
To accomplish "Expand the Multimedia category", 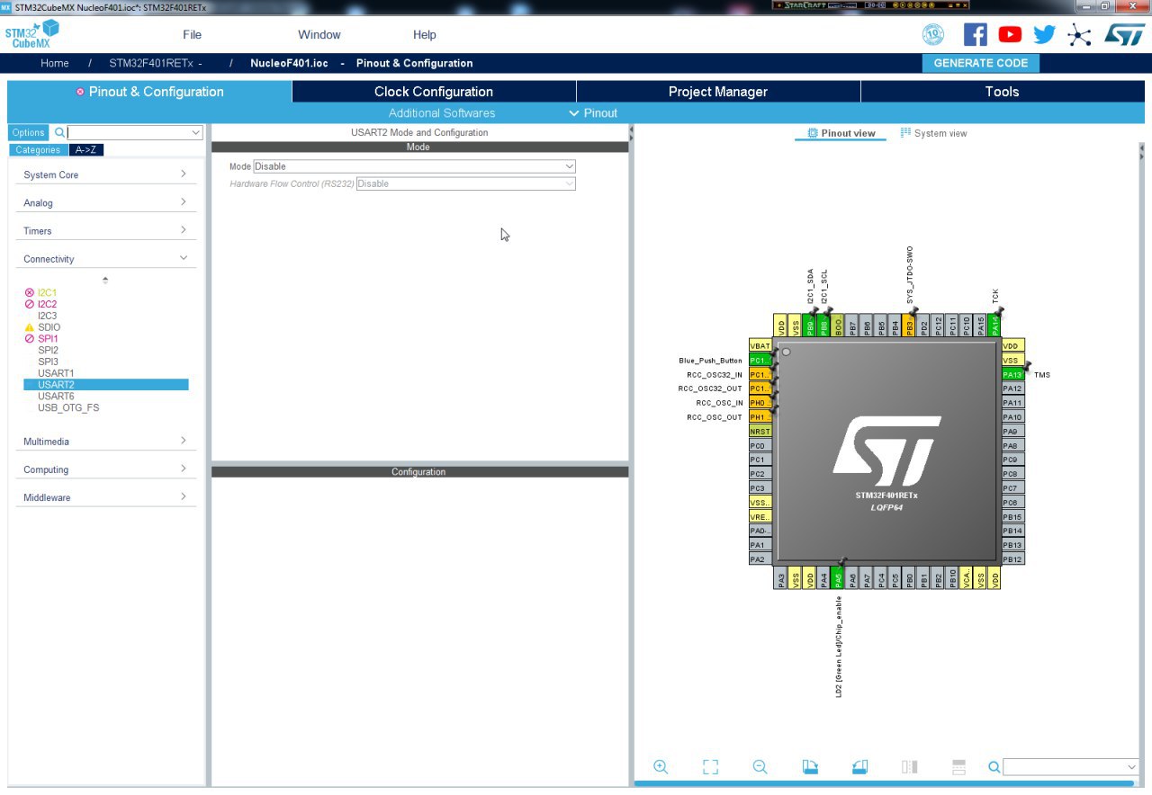I will click(x=105, y=441).
